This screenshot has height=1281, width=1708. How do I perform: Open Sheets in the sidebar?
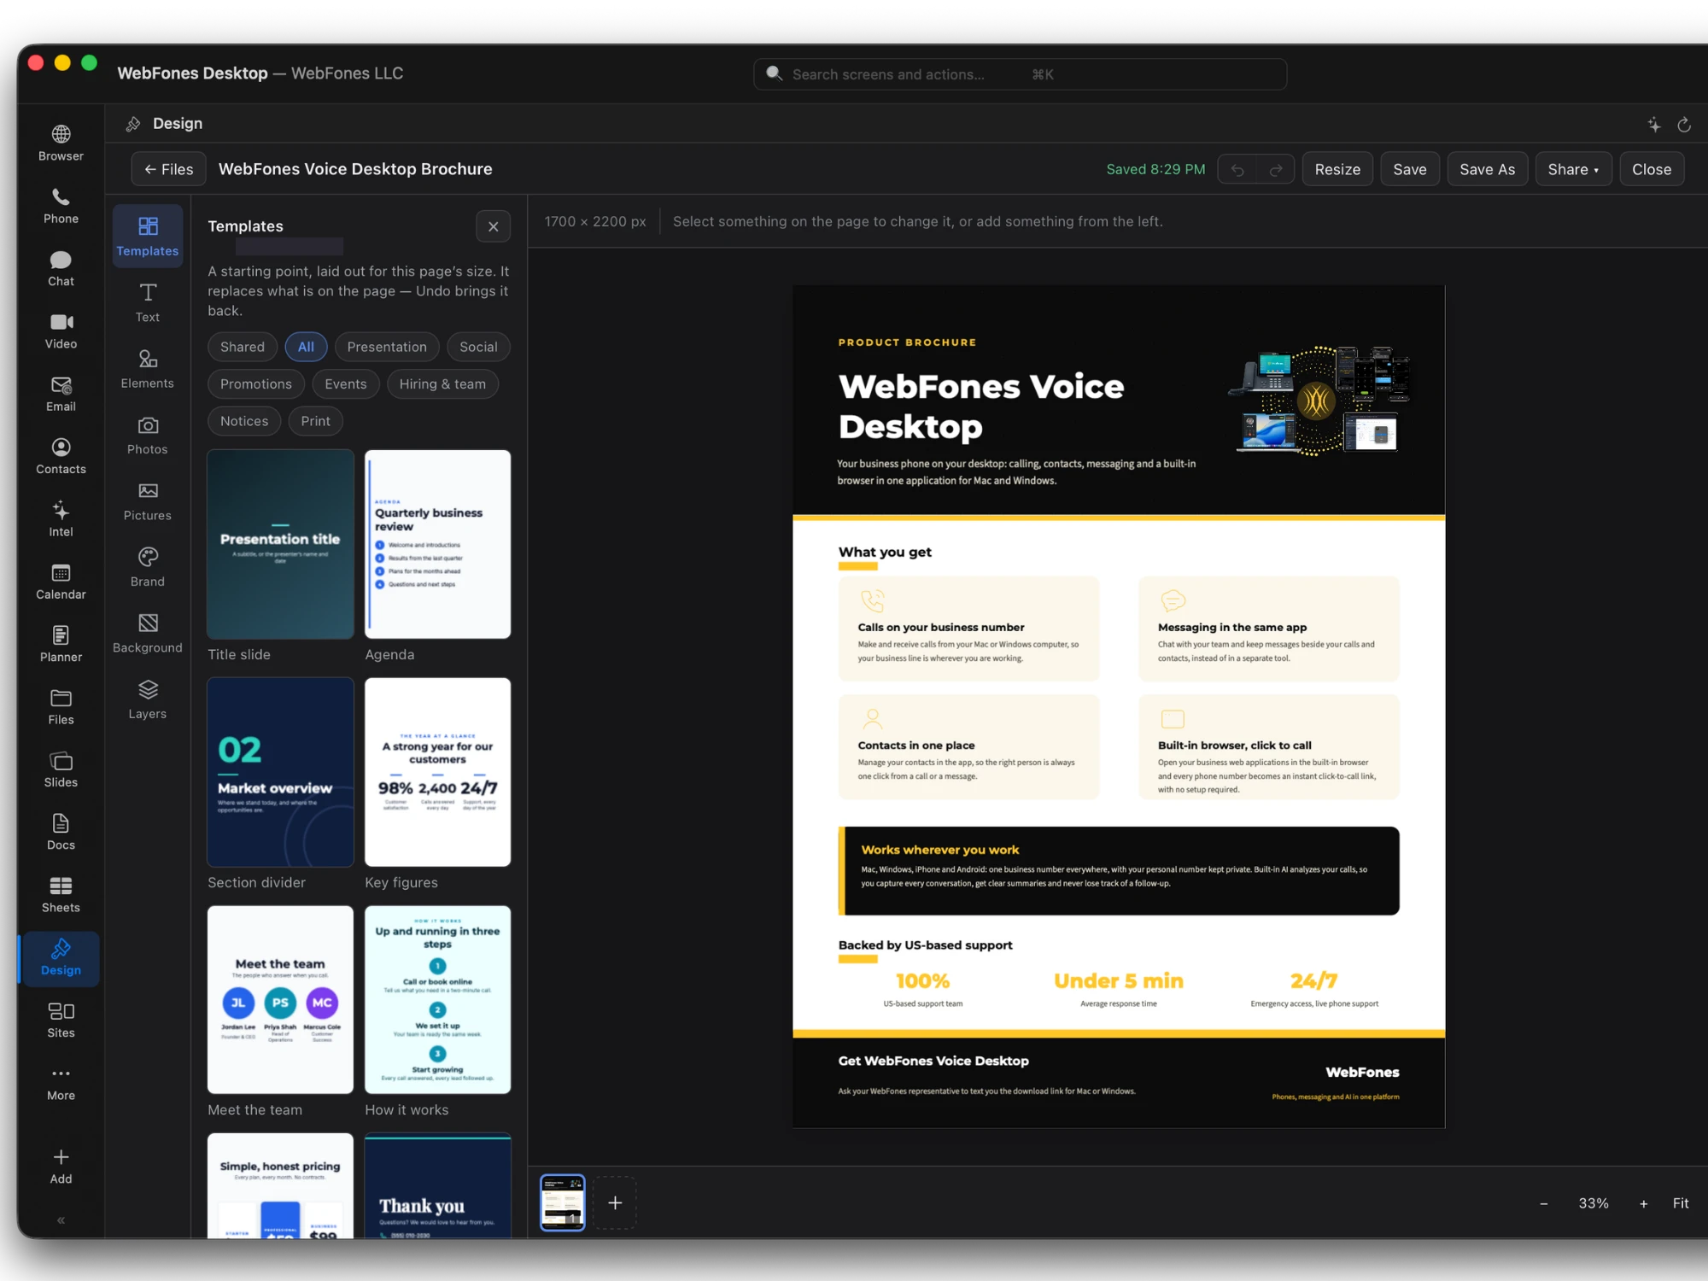coord(61,895)
